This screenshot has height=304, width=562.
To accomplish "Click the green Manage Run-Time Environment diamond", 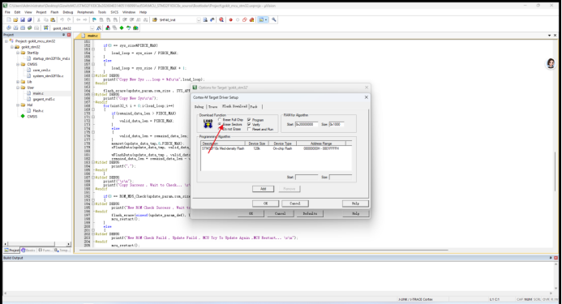I will (122, 28).
